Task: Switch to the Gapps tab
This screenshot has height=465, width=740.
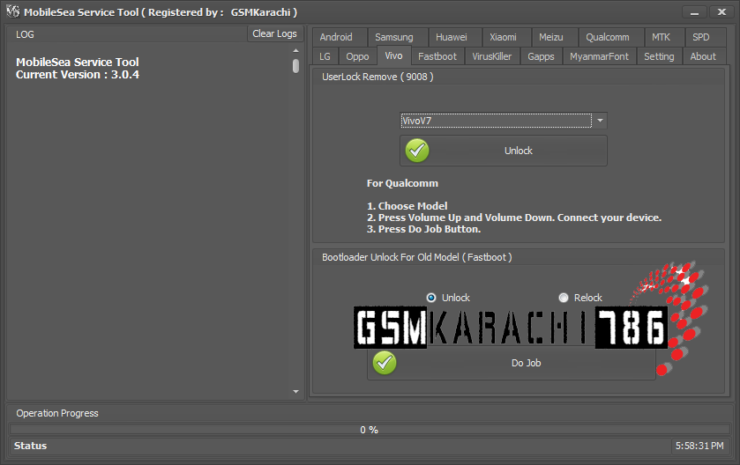Action: [541, 56]
